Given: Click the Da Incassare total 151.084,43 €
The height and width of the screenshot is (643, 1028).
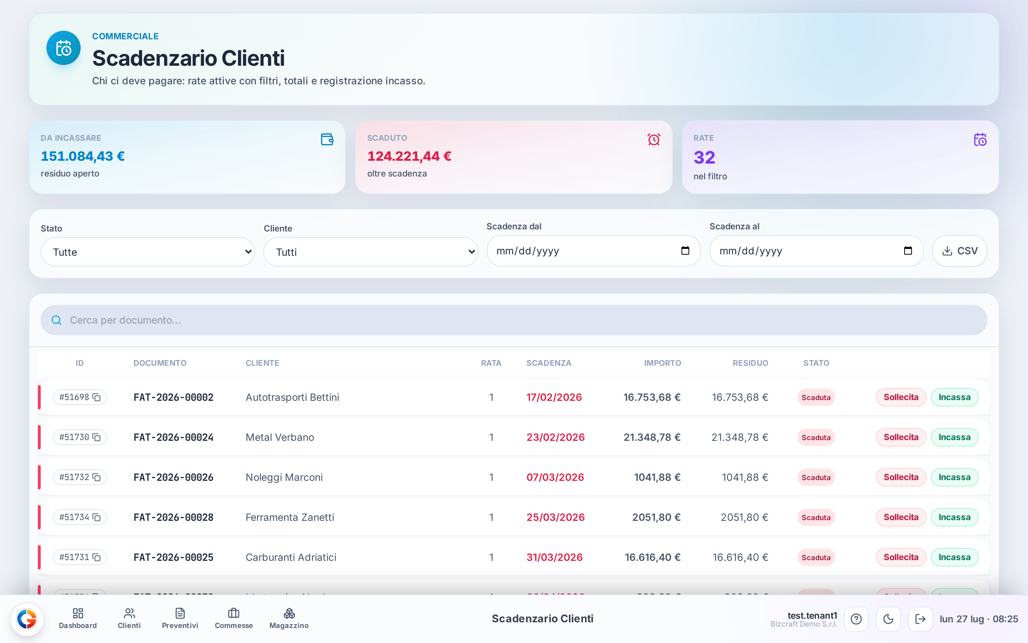Looking at the screenshot, I should tap(83, 156).
